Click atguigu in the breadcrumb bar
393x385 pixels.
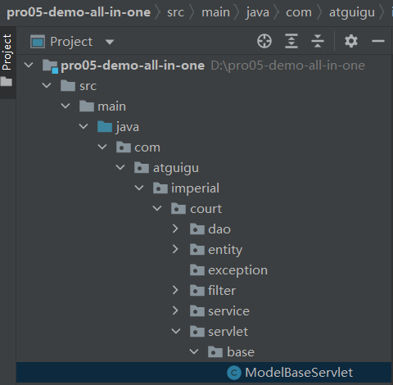pyautogui.click(x=352, y=12)
